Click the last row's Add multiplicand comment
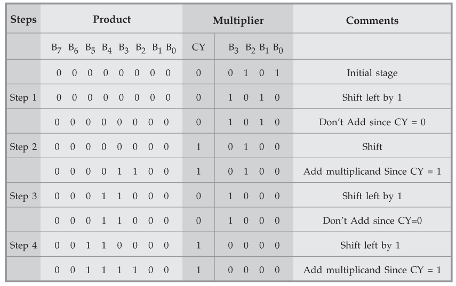Image resolution: width=456 pixels, height=286 pixels. [x=372, y=270]
